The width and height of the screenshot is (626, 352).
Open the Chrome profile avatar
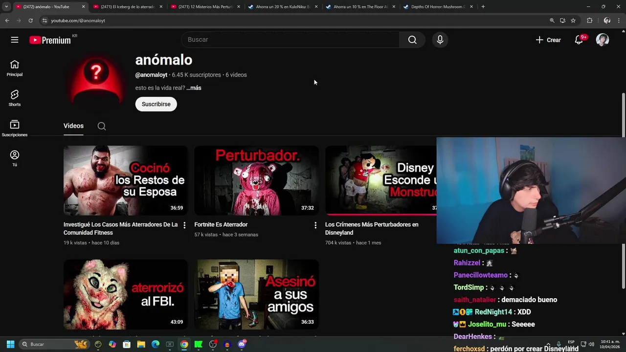(607, 21)
